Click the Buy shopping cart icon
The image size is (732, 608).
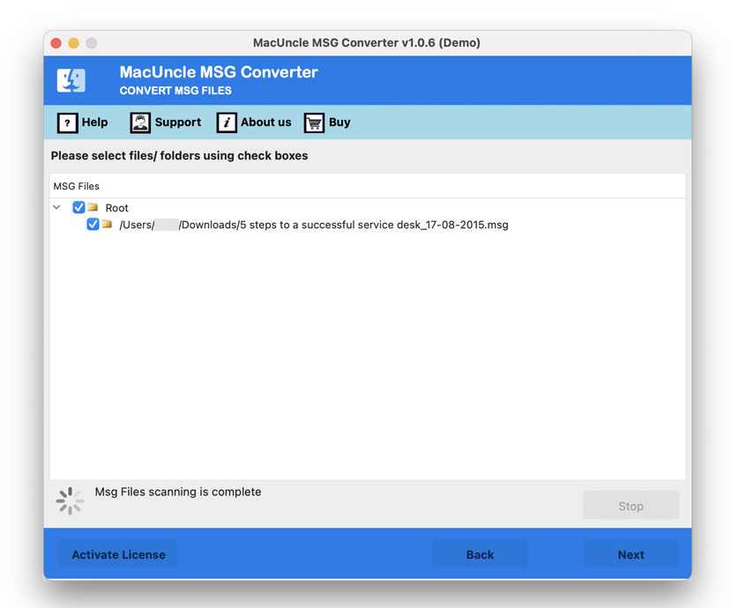pyautogui.click(x=314, y=122)
